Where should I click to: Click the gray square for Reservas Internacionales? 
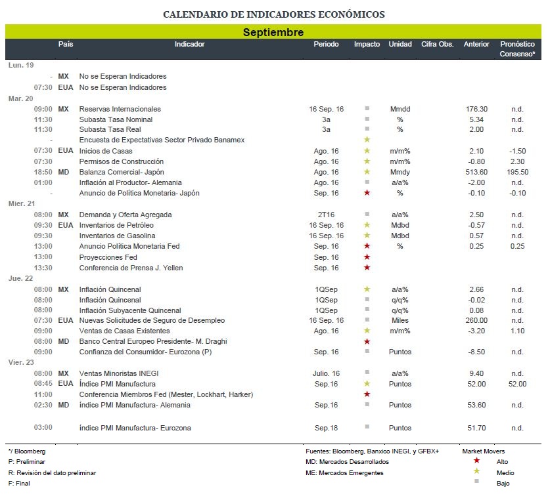coord(367,108)
